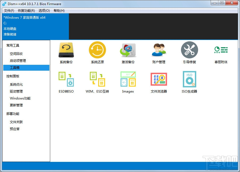Click the 常用工具 section header
Image resolution: width=240 pixels, height=172 pixels.
pyautogui.click(x=13, y=45)
